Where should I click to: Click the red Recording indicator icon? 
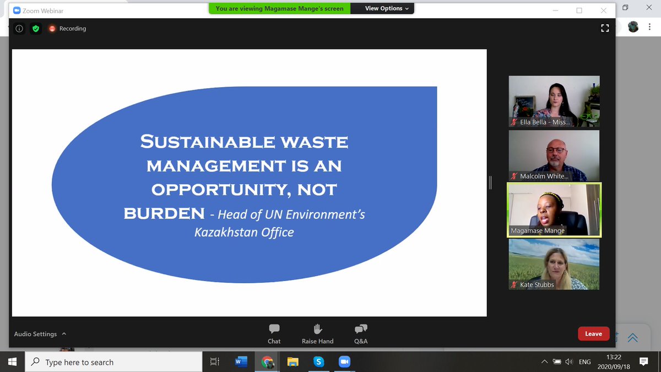pyautogui.click(x=52, y=29)
